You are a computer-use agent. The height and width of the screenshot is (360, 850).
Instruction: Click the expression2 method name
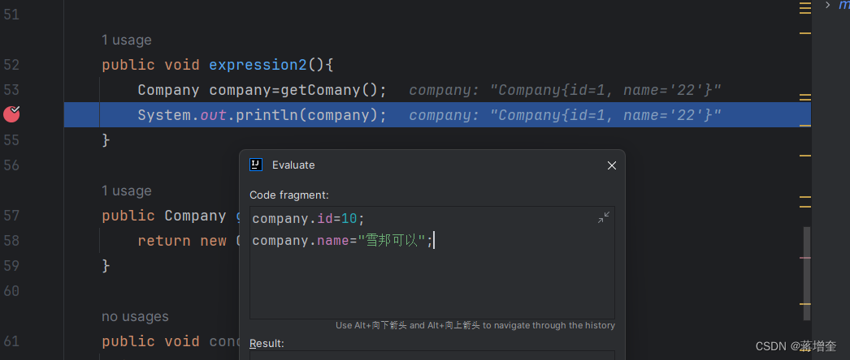point(258,65)
